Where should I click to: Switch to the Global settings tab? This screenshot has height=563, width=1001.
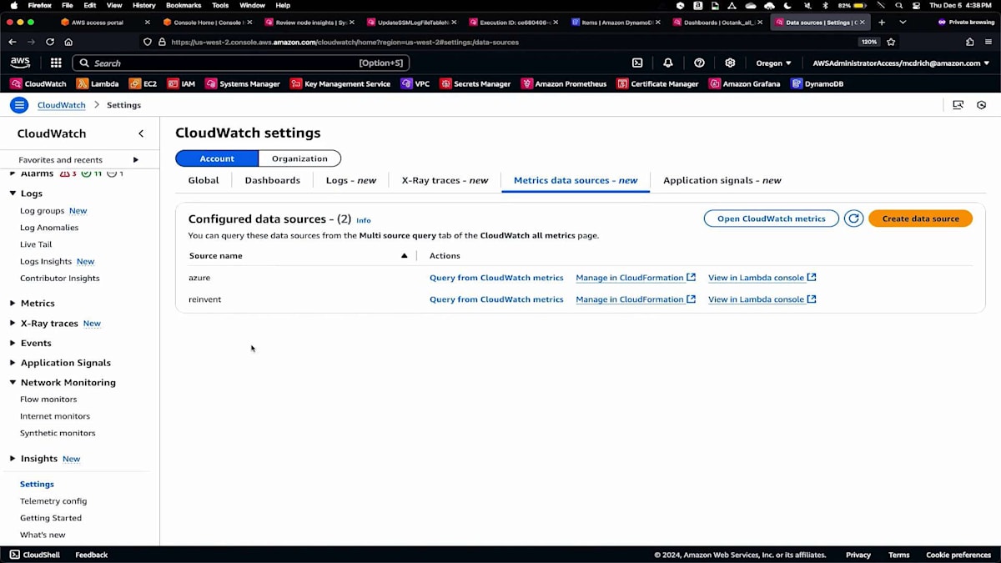pos(204,180)
